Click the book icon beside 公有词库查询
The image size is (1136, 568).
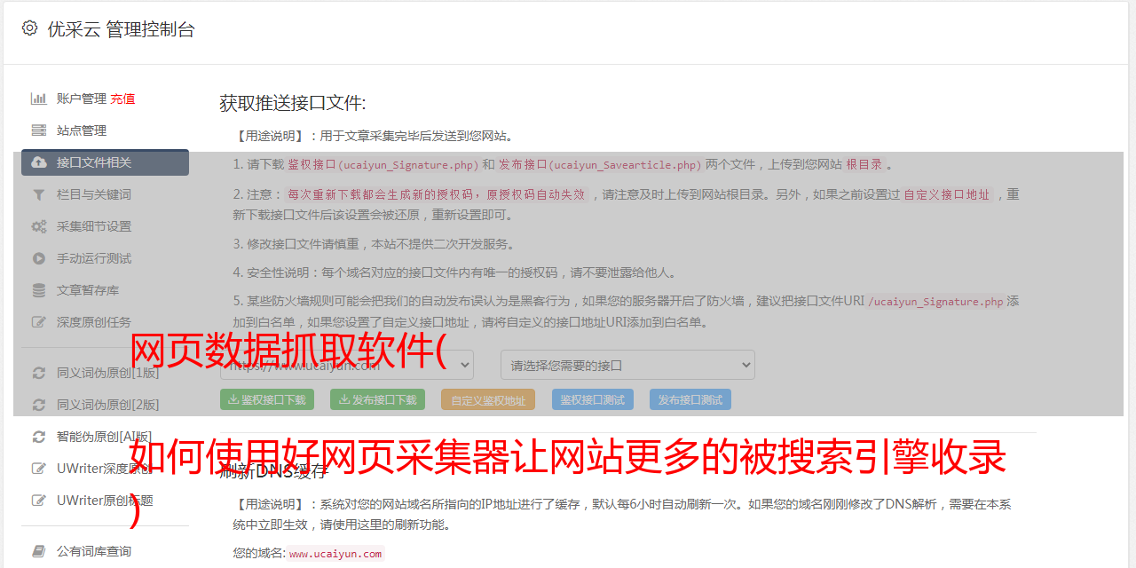pyautogui.click(x=39, y=551)
